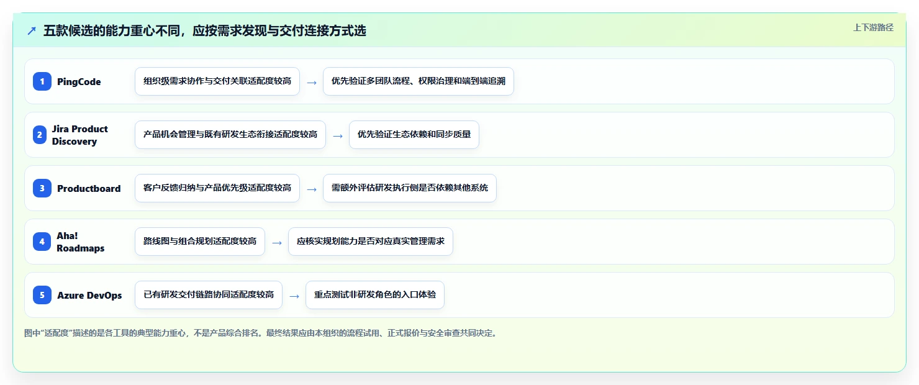Click the 组织级需求协作与交付关联适配度较高 box

tap(217, 81)
